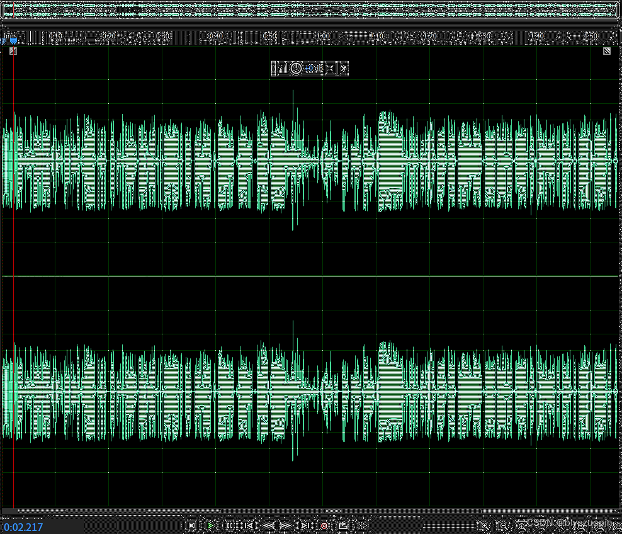Click the 1:10 mark on time ruler
622x534 pixels.
[376, 36]
